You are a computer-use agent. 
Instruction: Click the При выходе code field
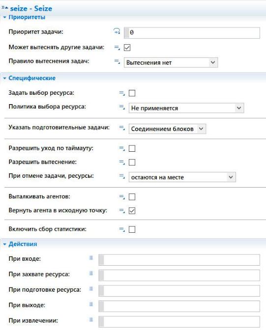click(179, 306)
